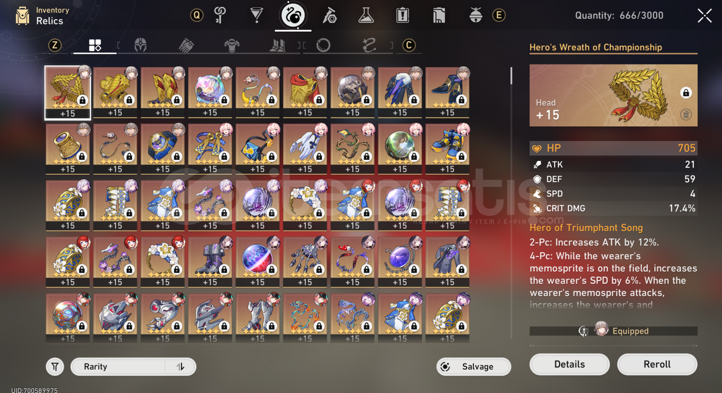Open the Light Cone inventory category
The height and width of the screenshot is (393, 722).
click(256, 15)
